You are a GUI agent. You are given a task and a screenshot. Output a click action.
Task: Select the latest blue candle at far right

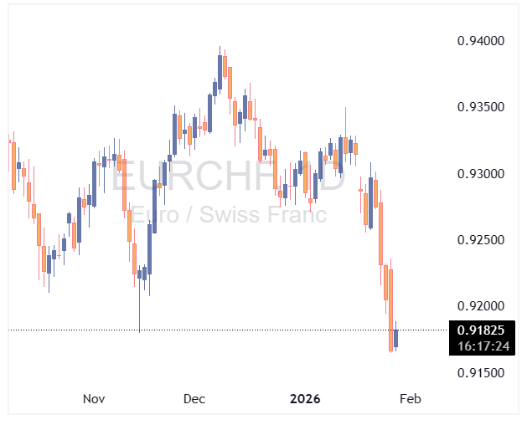396,338
